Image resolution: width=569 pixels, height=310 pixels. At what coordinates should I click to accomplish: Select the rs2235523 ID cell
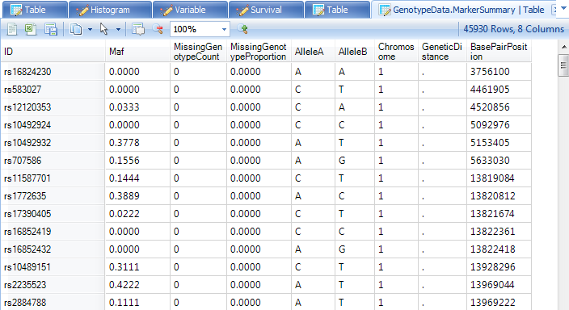(x=53, y=285)
